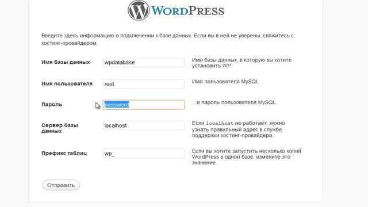Click the WordPress logo at the top
Viewport: 368px width, 207px height.
coord(176,10)
